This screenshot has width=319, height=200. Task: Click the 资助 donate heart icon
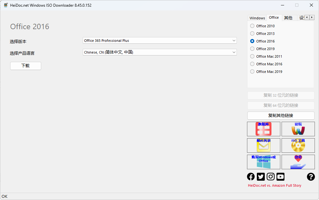click(x=298, y=162)
